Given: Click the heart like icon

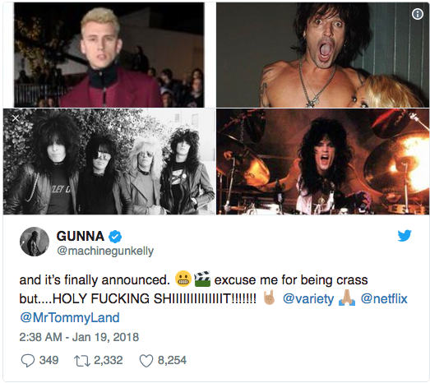Looking at the screenshot, I should 146,361.
